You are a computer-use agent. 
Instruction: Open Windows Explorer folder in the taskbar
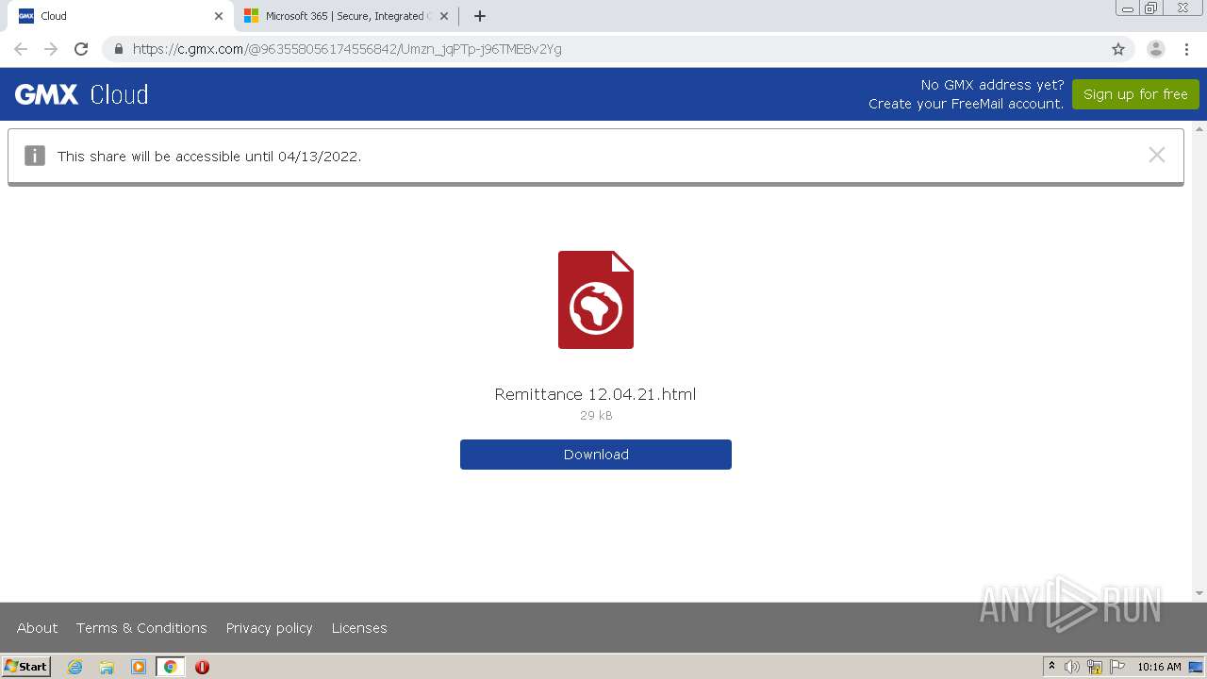107,667
